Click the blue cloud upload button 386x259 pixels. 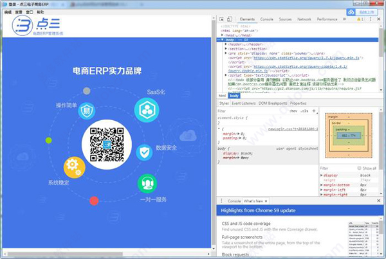(x=362, y=12)
